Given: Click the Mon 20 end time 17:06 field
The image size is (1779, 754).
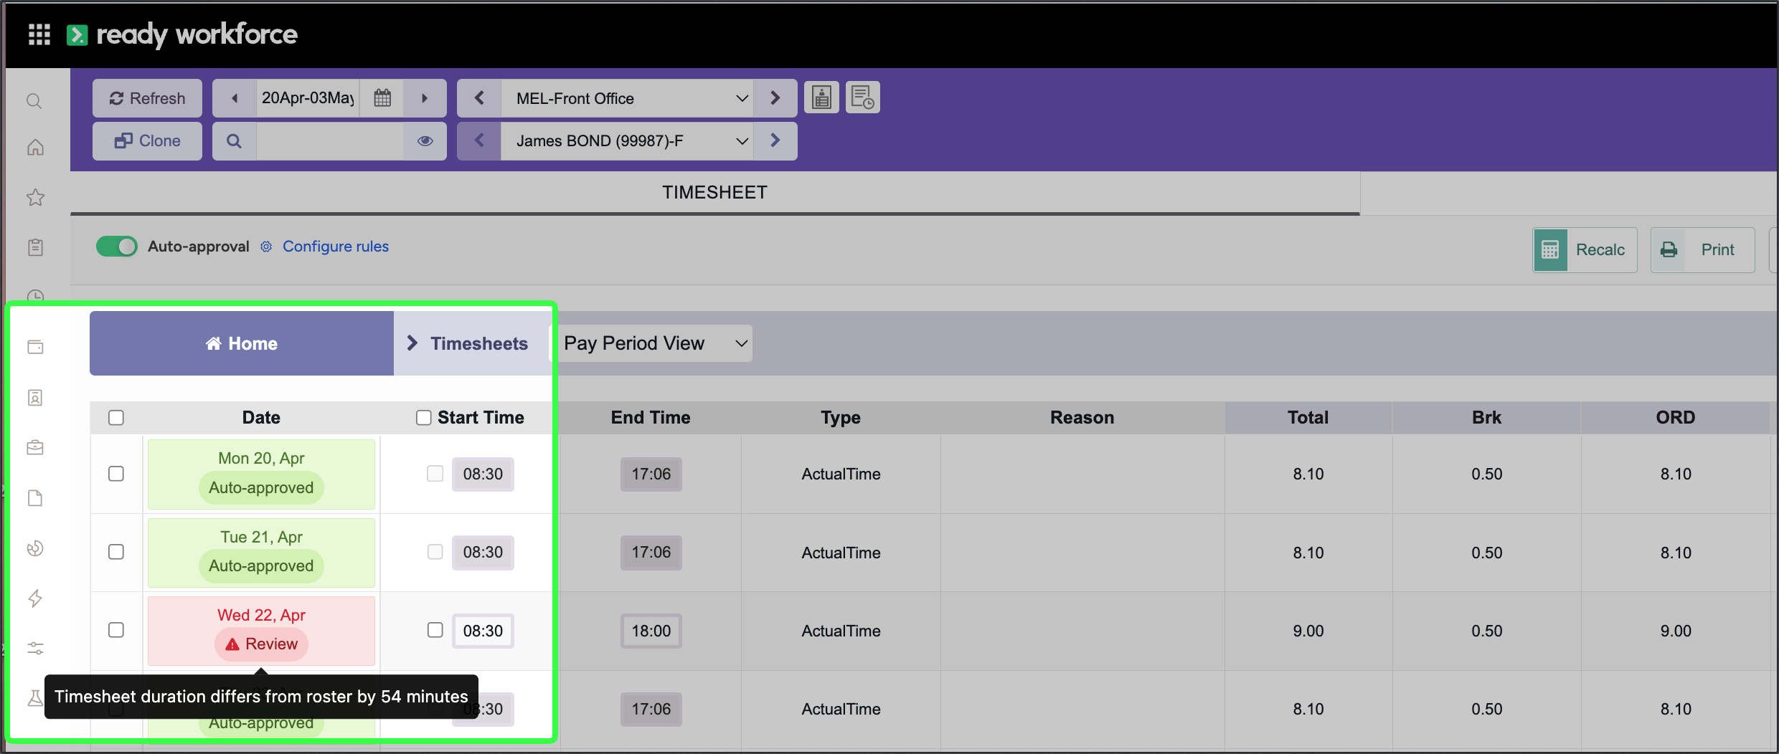Looking at the screenshot, I should [x=651, y=474].
